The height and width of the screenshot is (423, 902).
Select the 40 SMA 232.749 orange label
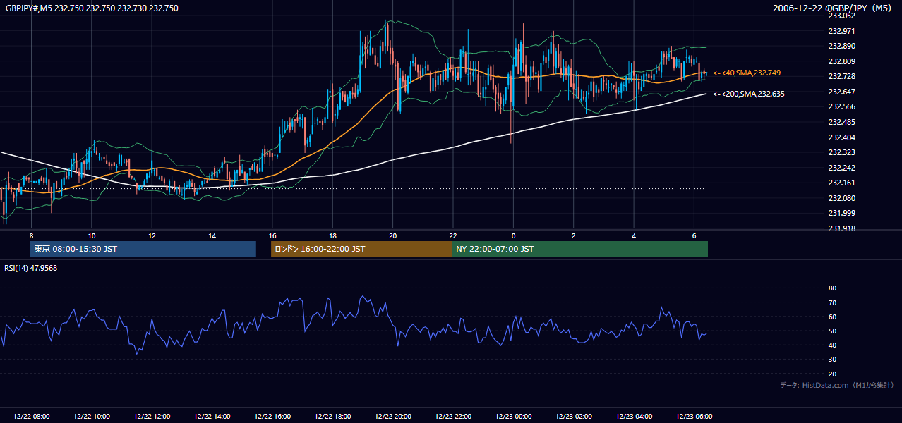click(747, 73)
